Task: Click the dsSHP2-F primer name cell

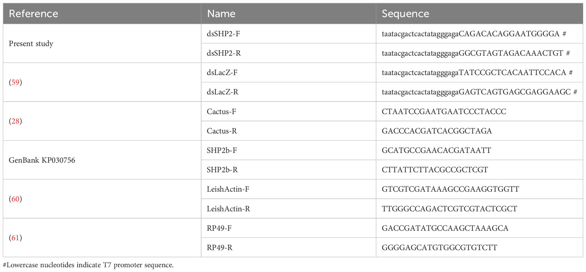Action: click(289, 34)
